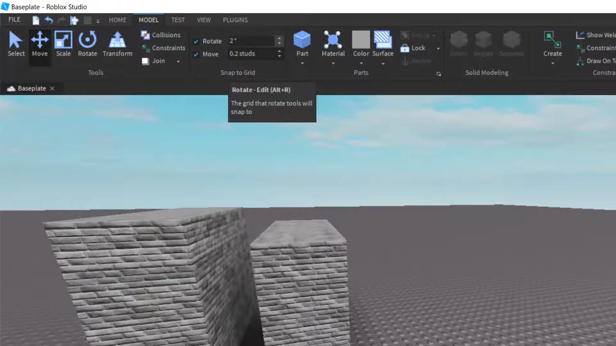Pick the Scale tool

[x=64, y=44]
